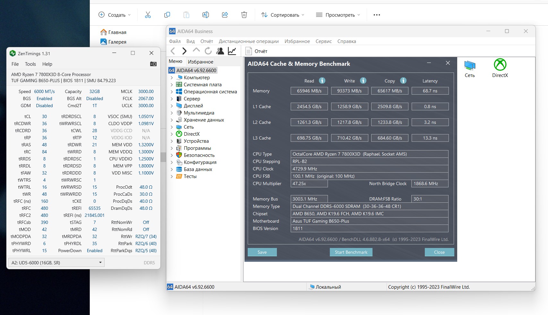
Task: Open the ZenTimings Help menu
Action: (x=47, y=64)
